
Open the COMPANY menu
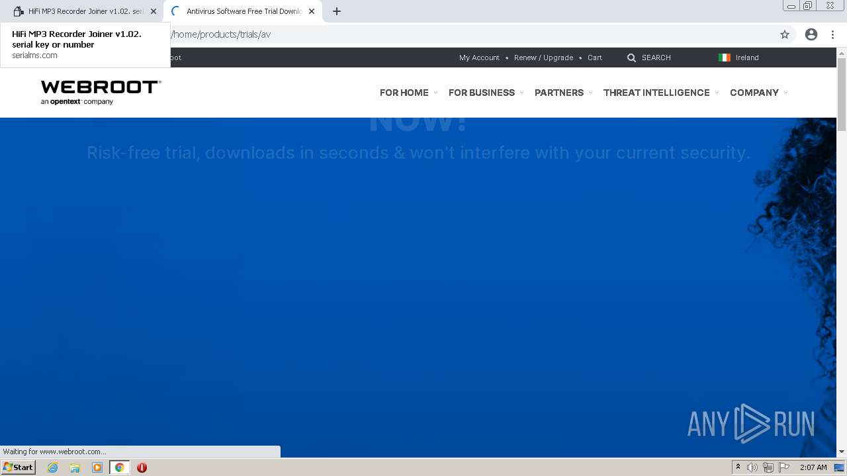coord(754,93)
